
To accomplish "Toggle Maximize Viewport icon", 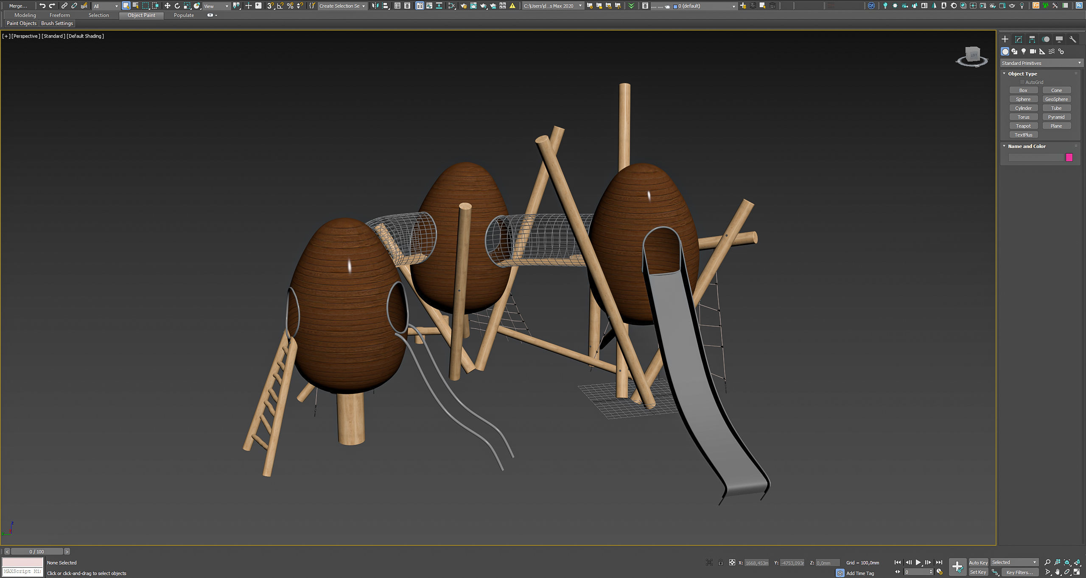I will pyautogui.click(x=1077, y=572).
